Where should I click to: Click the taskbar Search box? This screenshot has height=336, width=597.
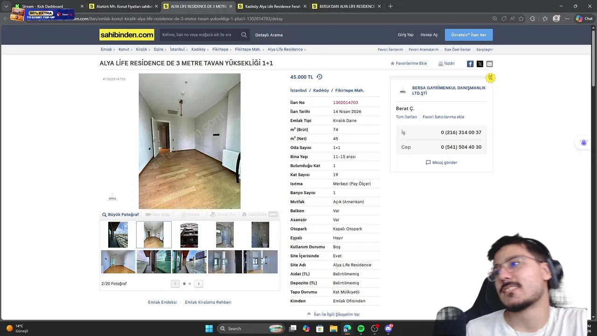point(250,329)
